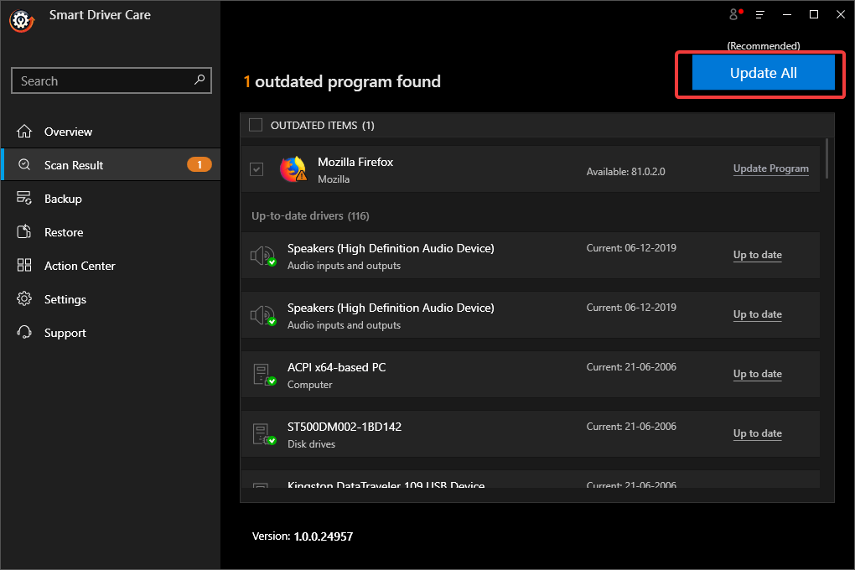Open the Overview home icon in sidebar
The width and height of the screenshot is (855, 570).
tap(24, 131)
